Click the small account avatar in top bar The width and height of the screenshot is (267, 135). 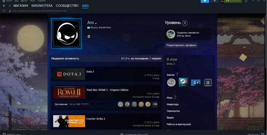222,1
